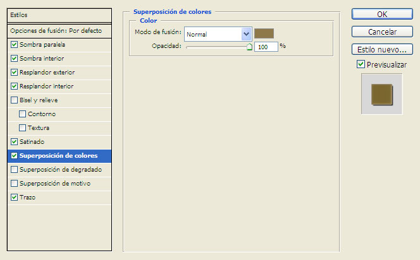Select the Resplandor interior label
This screenshot has width=420, height=260.
point(47,86)
